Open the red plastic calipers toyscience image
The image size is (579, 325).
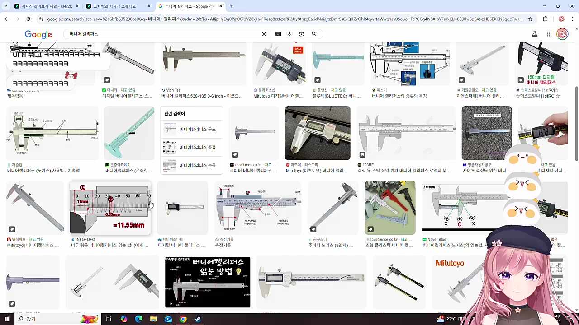pyautogui.click(x=390, y=208)
